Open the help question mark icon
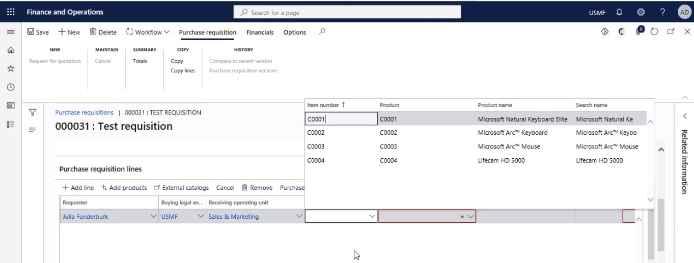This screenshot has width=694, height=263. click(x=662, y=12)
